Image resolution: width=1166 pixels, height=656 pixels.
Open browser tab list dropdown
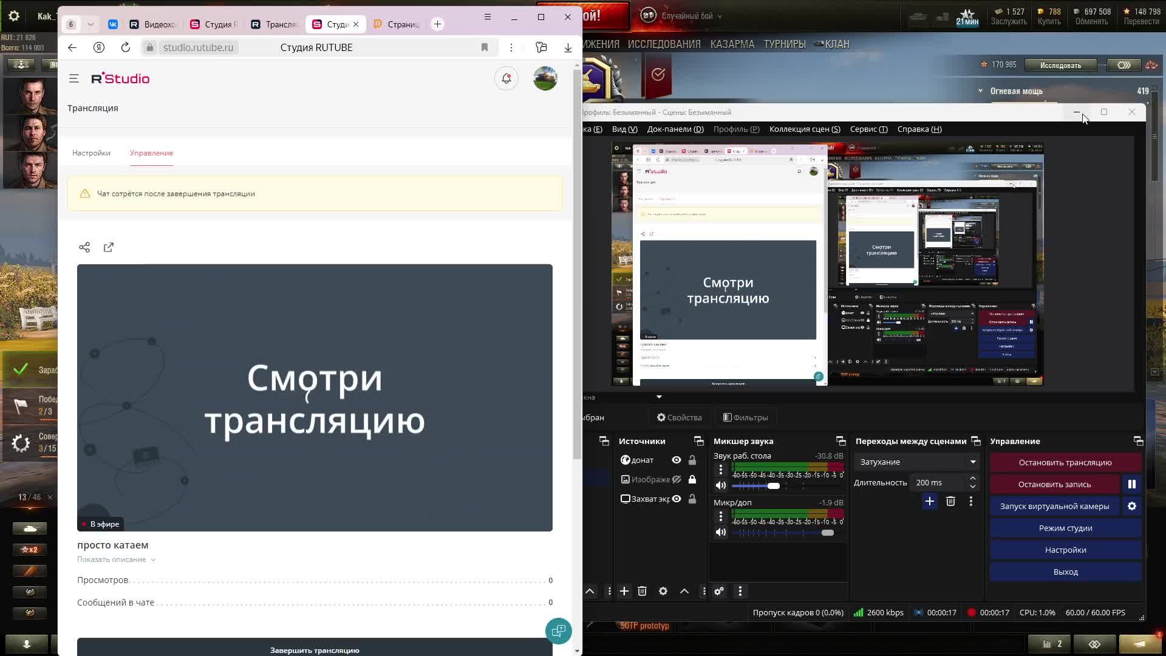point(90,24)
